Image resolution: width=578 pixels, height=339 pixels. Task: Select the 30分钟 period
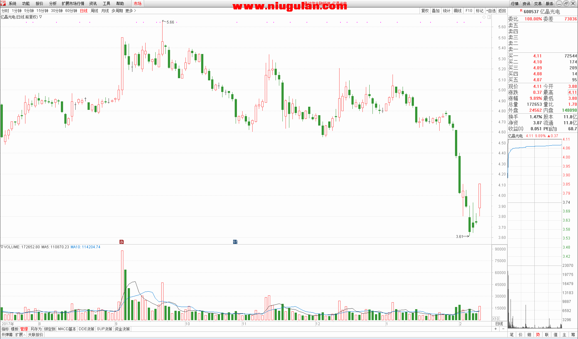pyautogui.click(x=57, y=11)
